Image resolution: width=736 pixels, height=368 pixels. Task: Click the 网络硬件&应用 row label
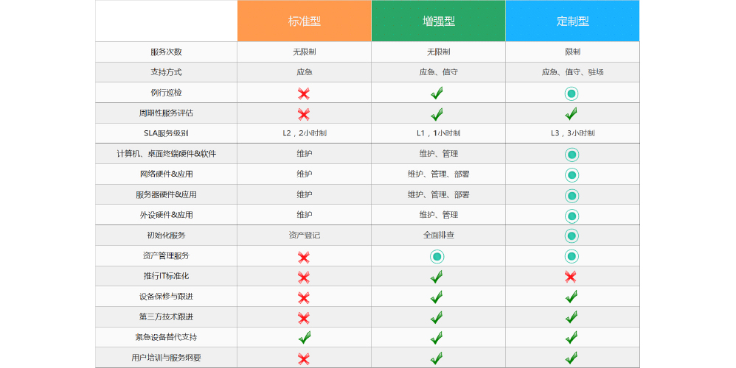point(166,174)
